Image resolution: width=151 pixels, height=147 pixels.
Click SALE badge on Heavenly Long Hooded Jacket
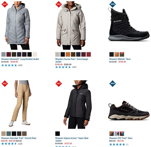coord(5,4)
